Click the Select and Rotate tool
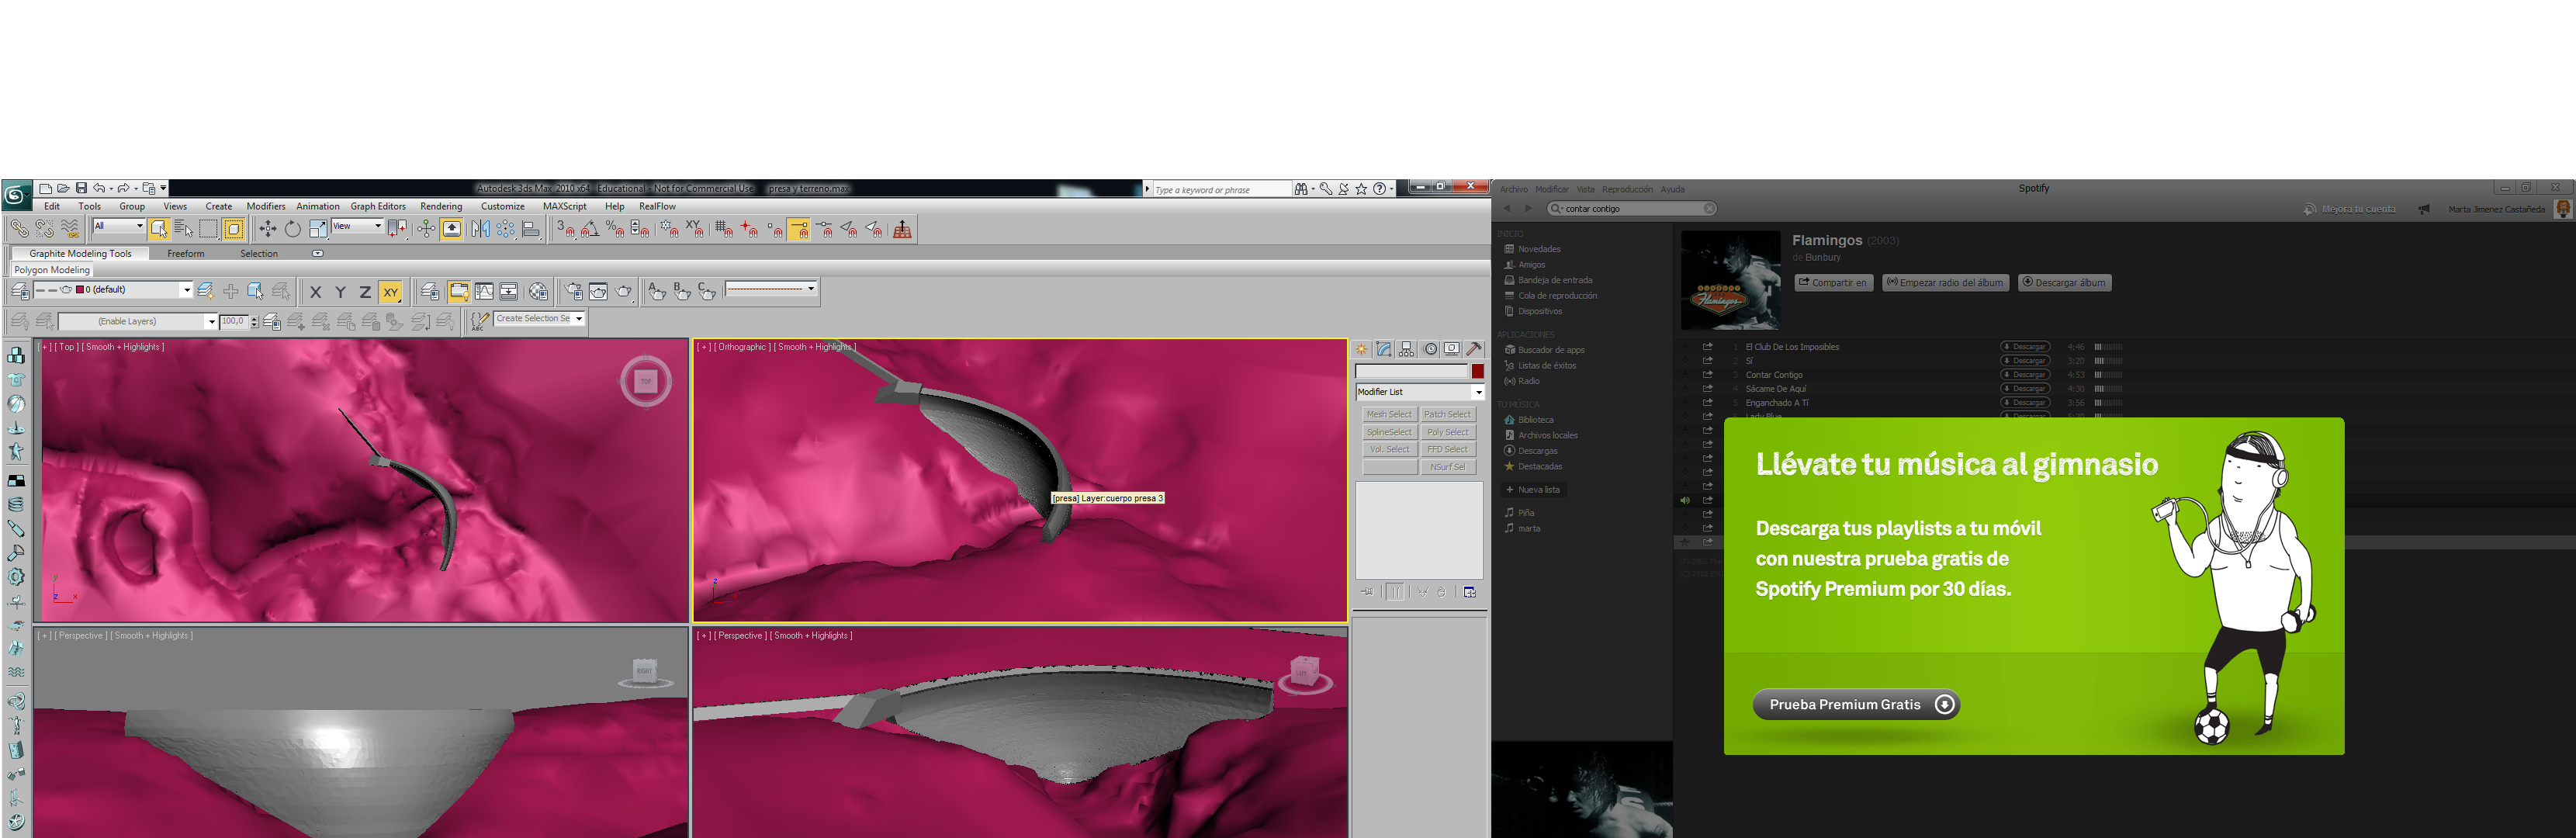2576x838 pixels. (292, 229)
